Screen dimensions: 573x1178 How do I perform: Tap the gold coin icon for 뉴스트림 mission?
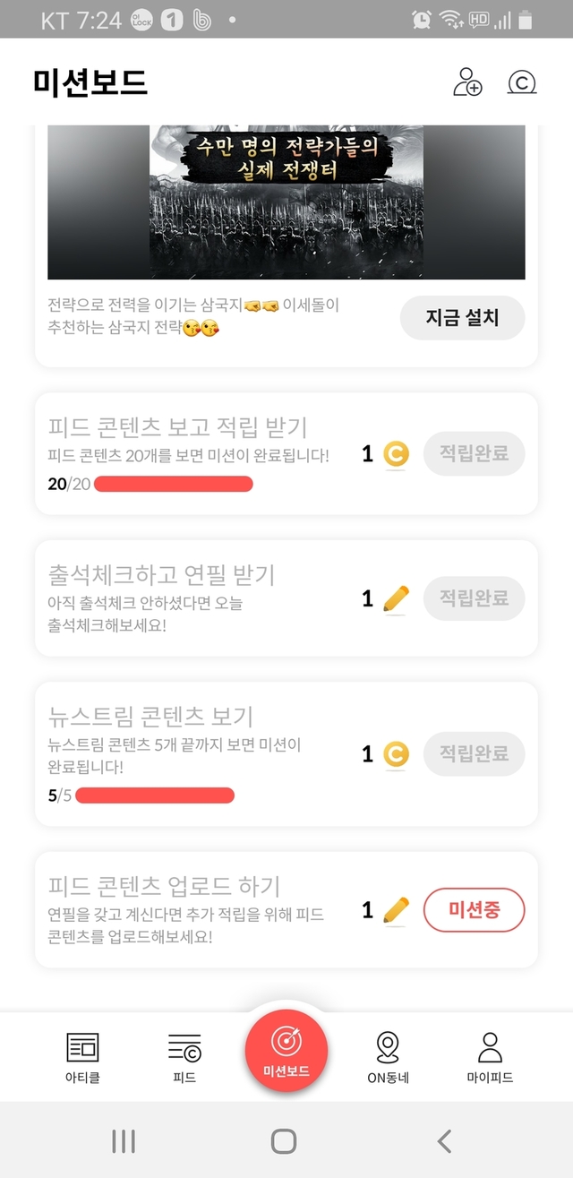(x=396, y=754)
